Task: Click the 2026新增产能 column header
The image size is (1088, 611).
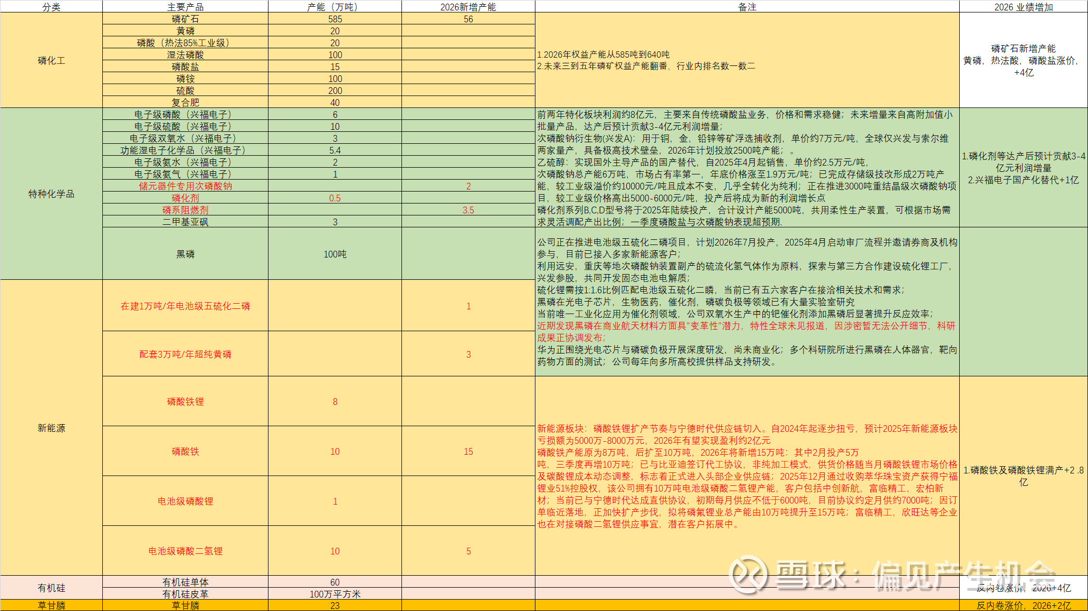Action: (x=468, y=7)
